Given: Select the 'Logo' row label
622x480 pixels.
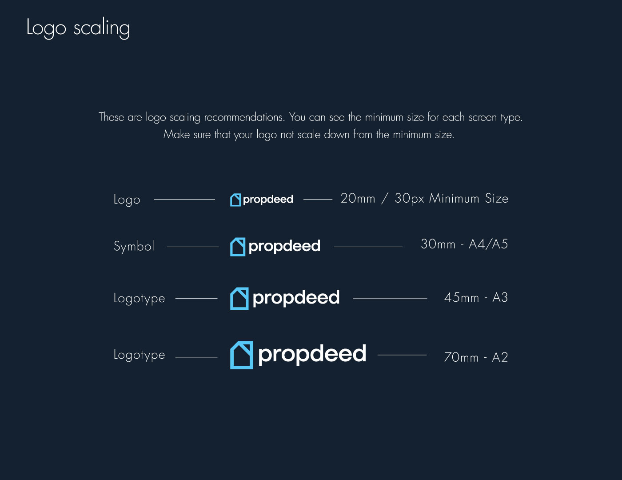Looking at the screenshot, I should tap(127, 200).
